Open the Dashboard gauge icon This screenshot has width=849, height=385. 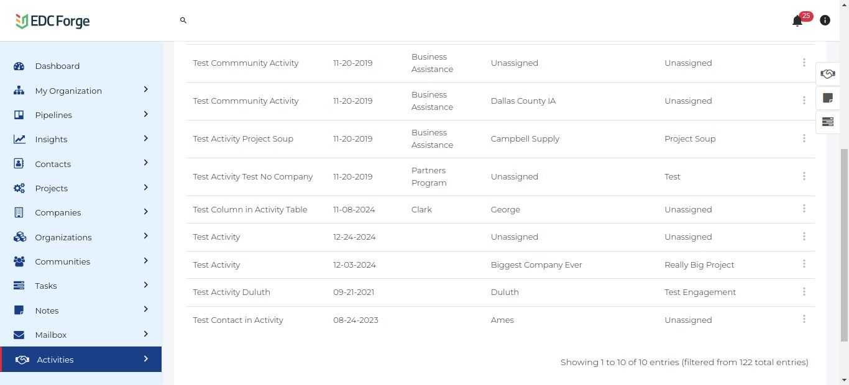tap(19, 66)
